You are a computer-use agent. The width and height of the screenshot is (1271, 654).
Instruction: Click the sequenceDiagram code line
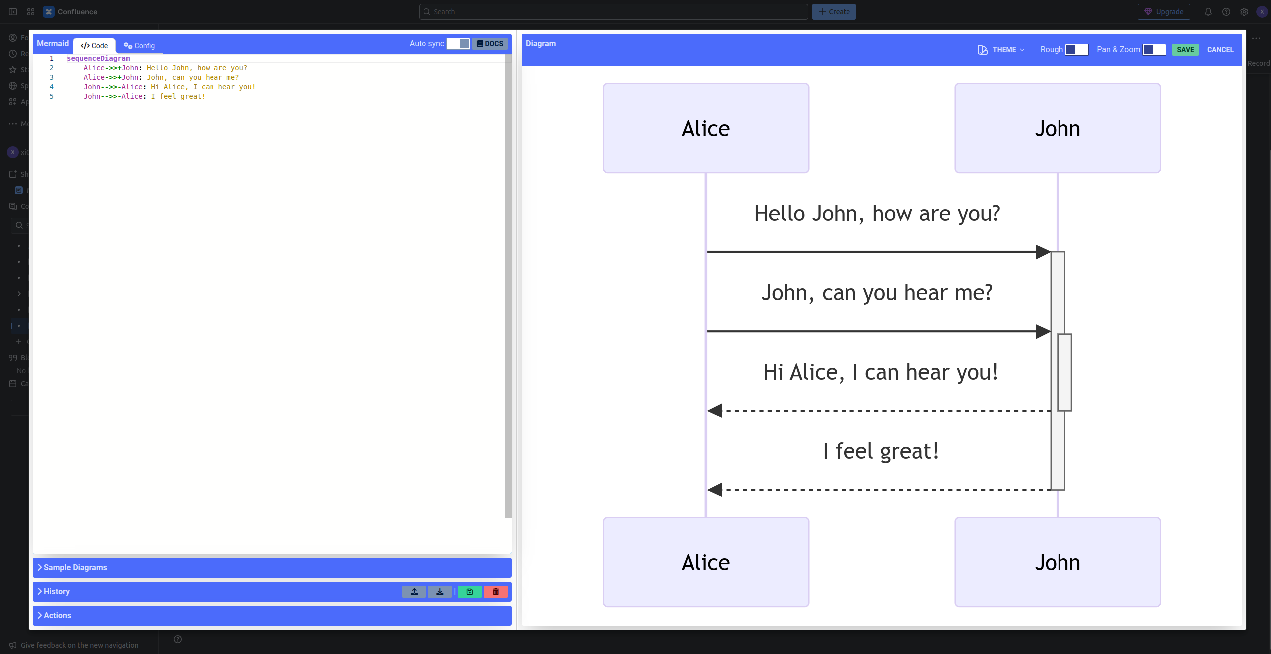point(98,58)
